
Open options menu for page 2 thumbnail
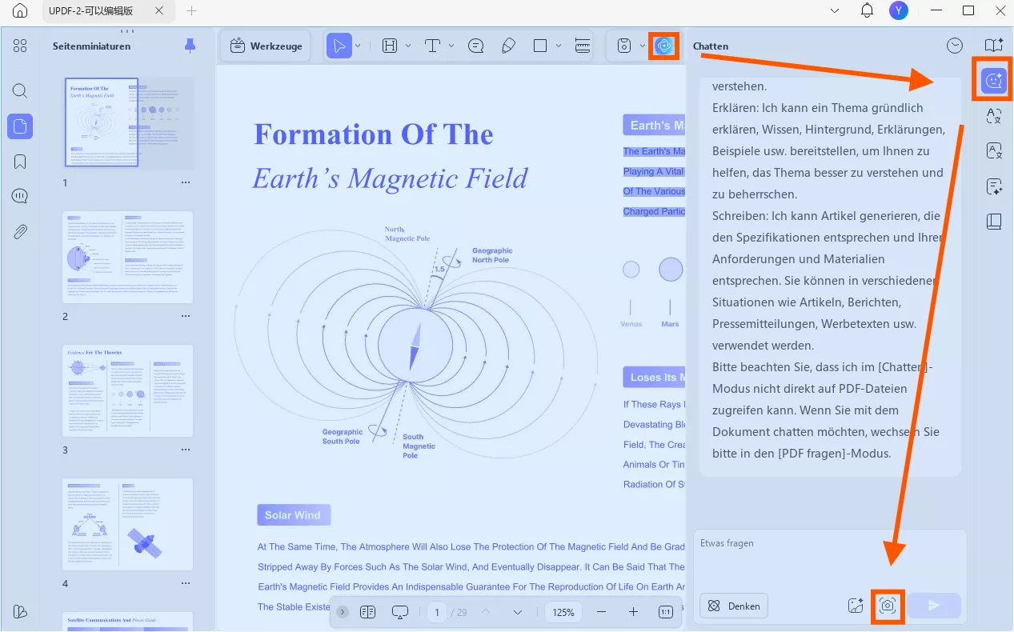[x=186, y=317]
